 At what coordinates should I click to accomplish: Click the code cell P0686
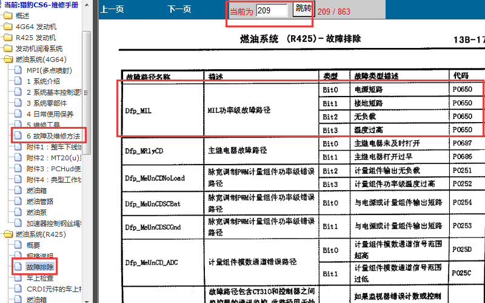click(x=466, y=157)
